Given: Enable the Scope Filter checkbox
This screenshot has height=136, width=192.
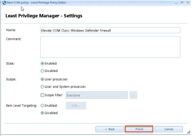Looking at the screenshot, I should point(42,95).
